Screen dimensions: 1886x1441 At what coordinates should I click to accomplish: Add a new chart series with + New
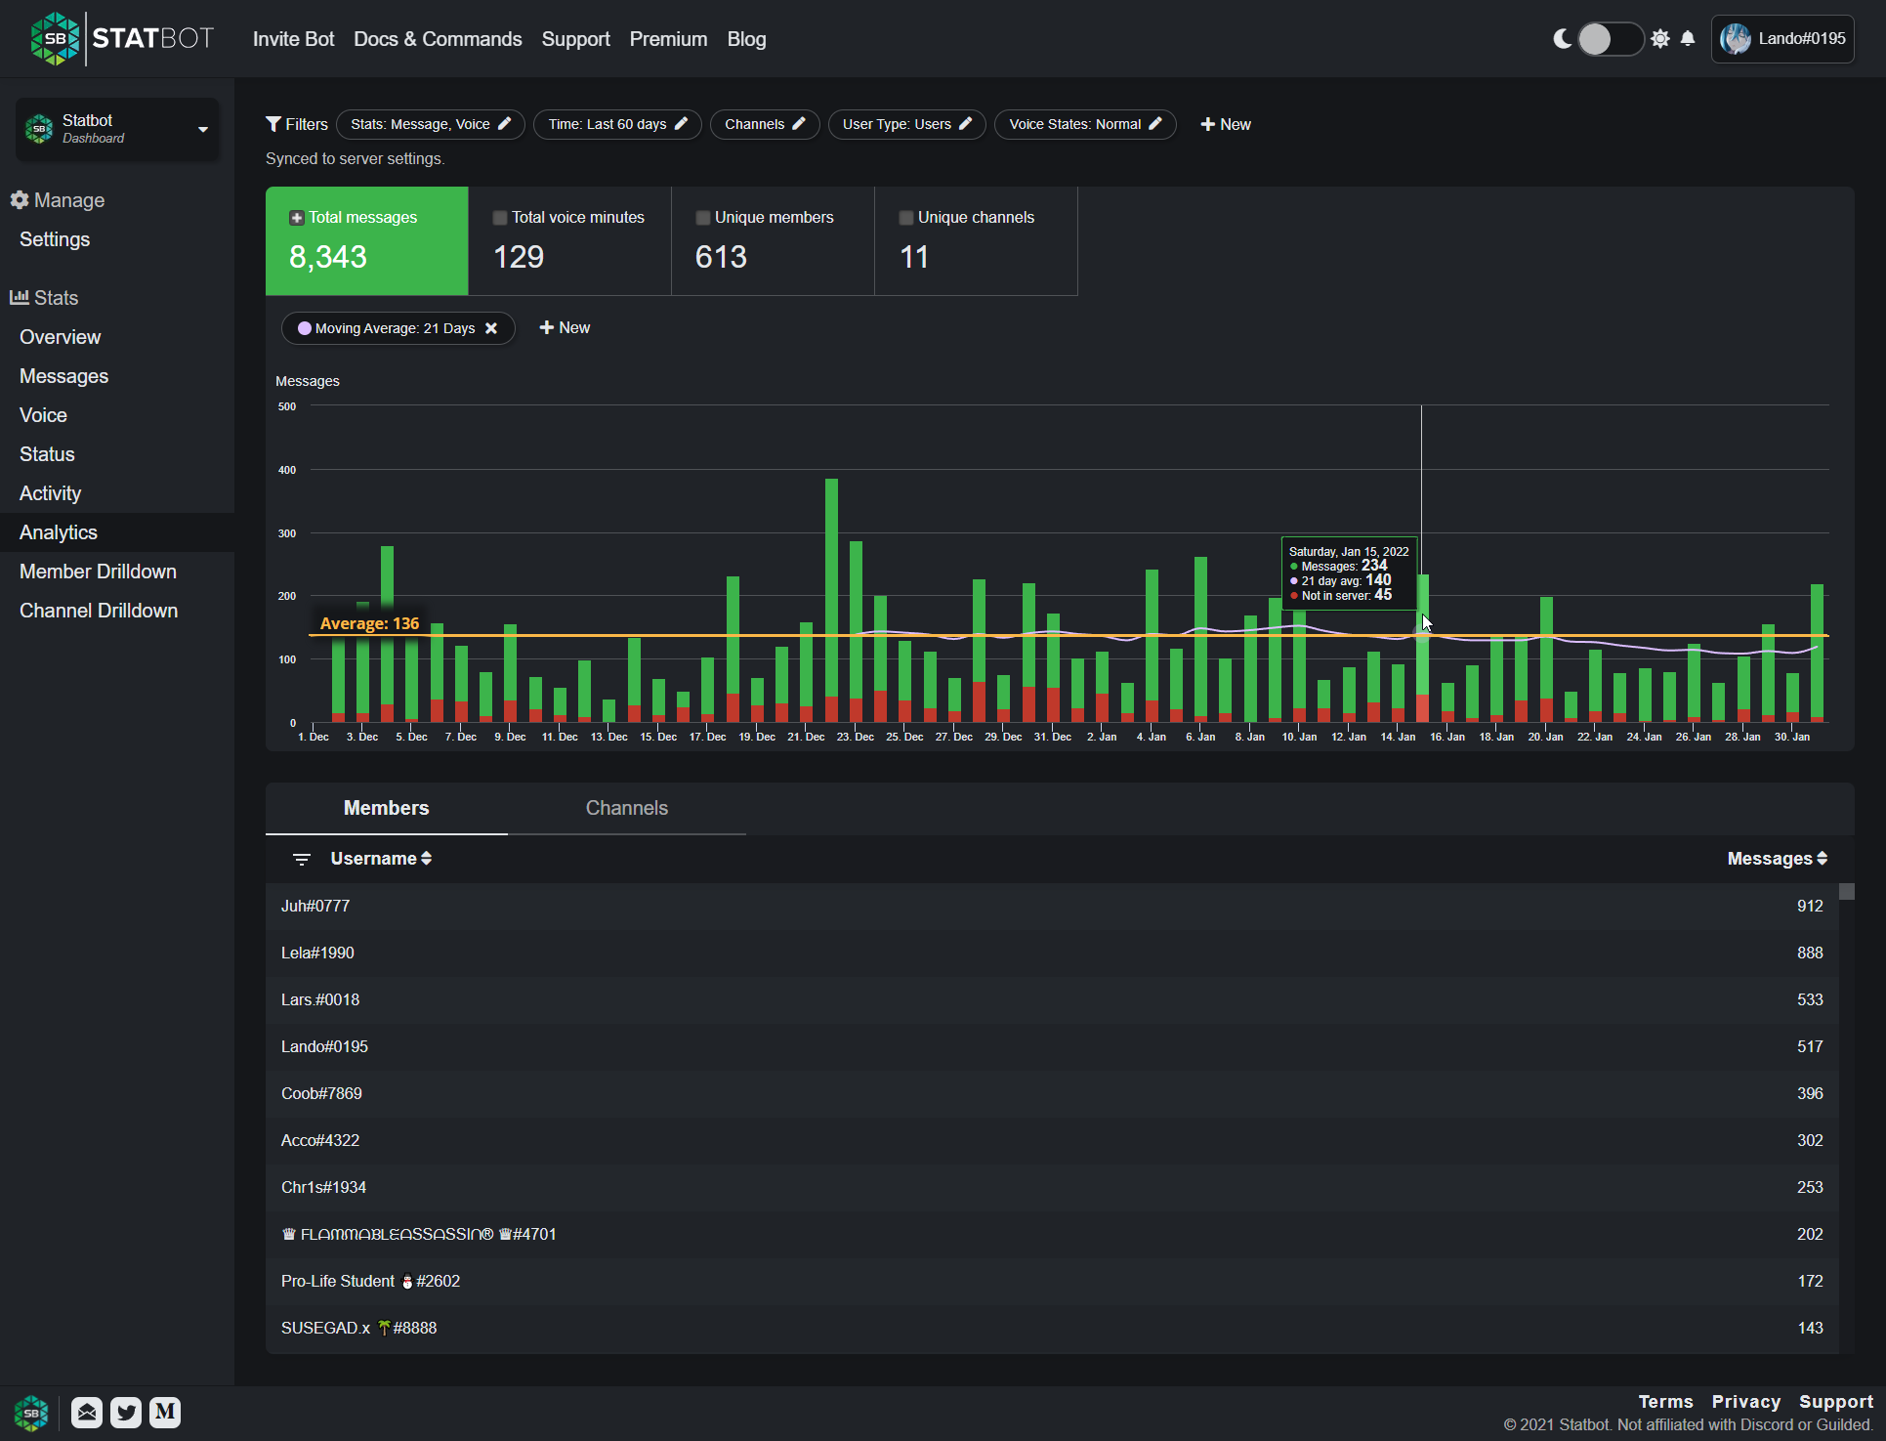click(566, 327)
